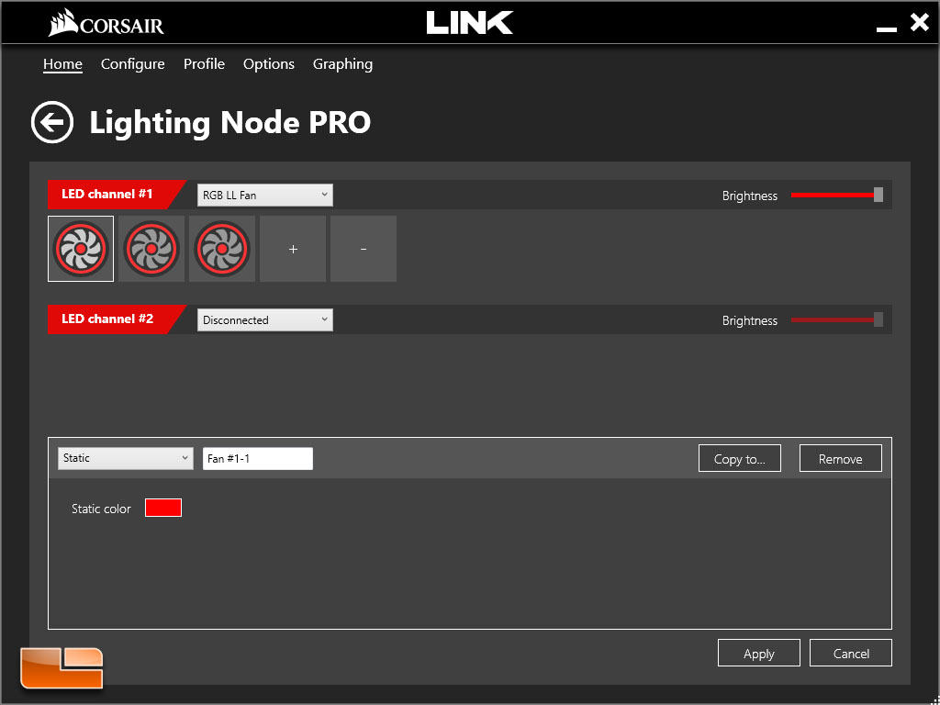Click the Remove button
Viewport: 940px width, 705px height.
[840, 459]
